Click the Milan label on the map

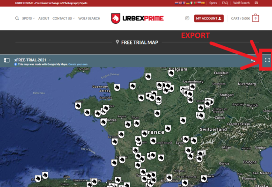(x=227, y=148)
